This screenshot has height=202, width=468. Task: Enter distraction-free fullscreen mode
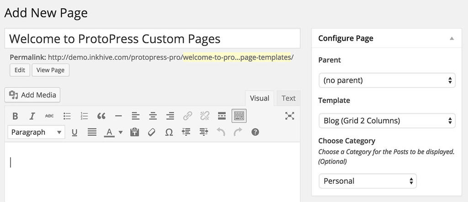289,116
